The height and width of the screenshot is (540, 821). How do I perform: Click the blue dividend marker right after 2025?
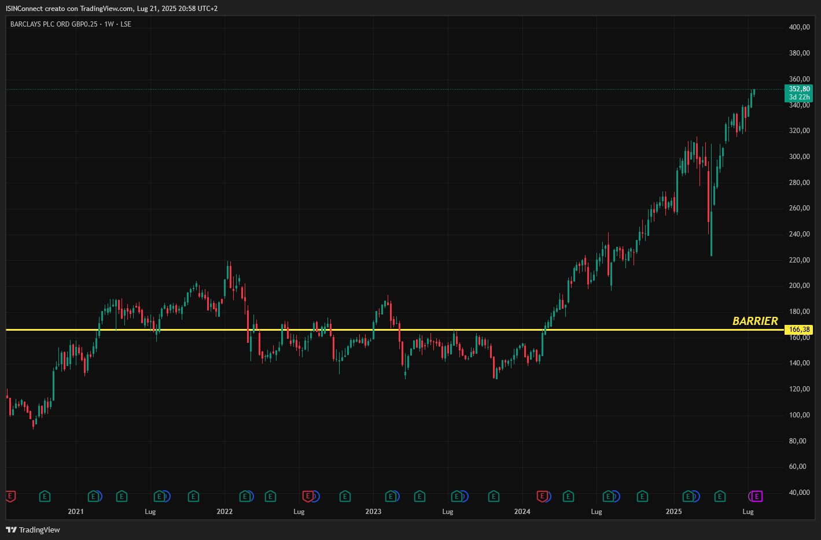(x=695, y=496)
